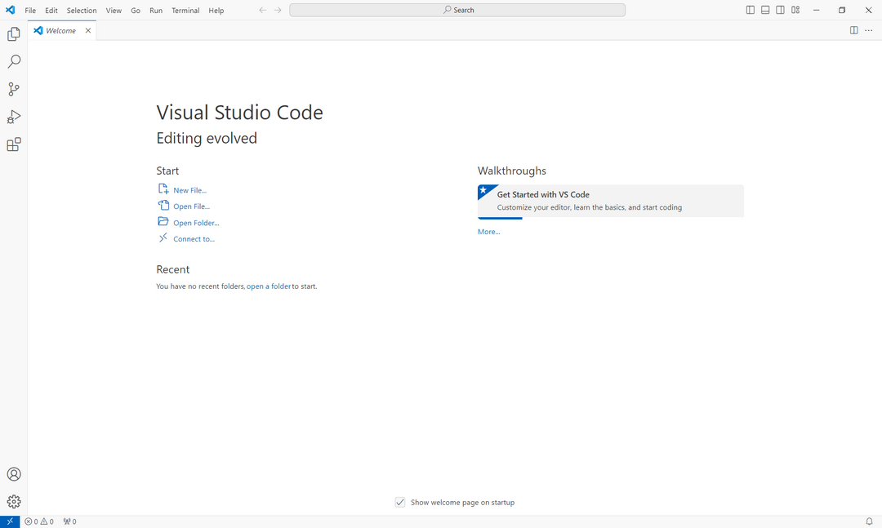This screenshot has height=528, width=882.
Task: Toggle the Secondary Side Bar icon
Action: point(780,9)
